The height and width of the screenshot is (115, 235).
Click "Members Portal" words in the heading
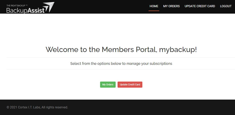(x=129, y=49)
